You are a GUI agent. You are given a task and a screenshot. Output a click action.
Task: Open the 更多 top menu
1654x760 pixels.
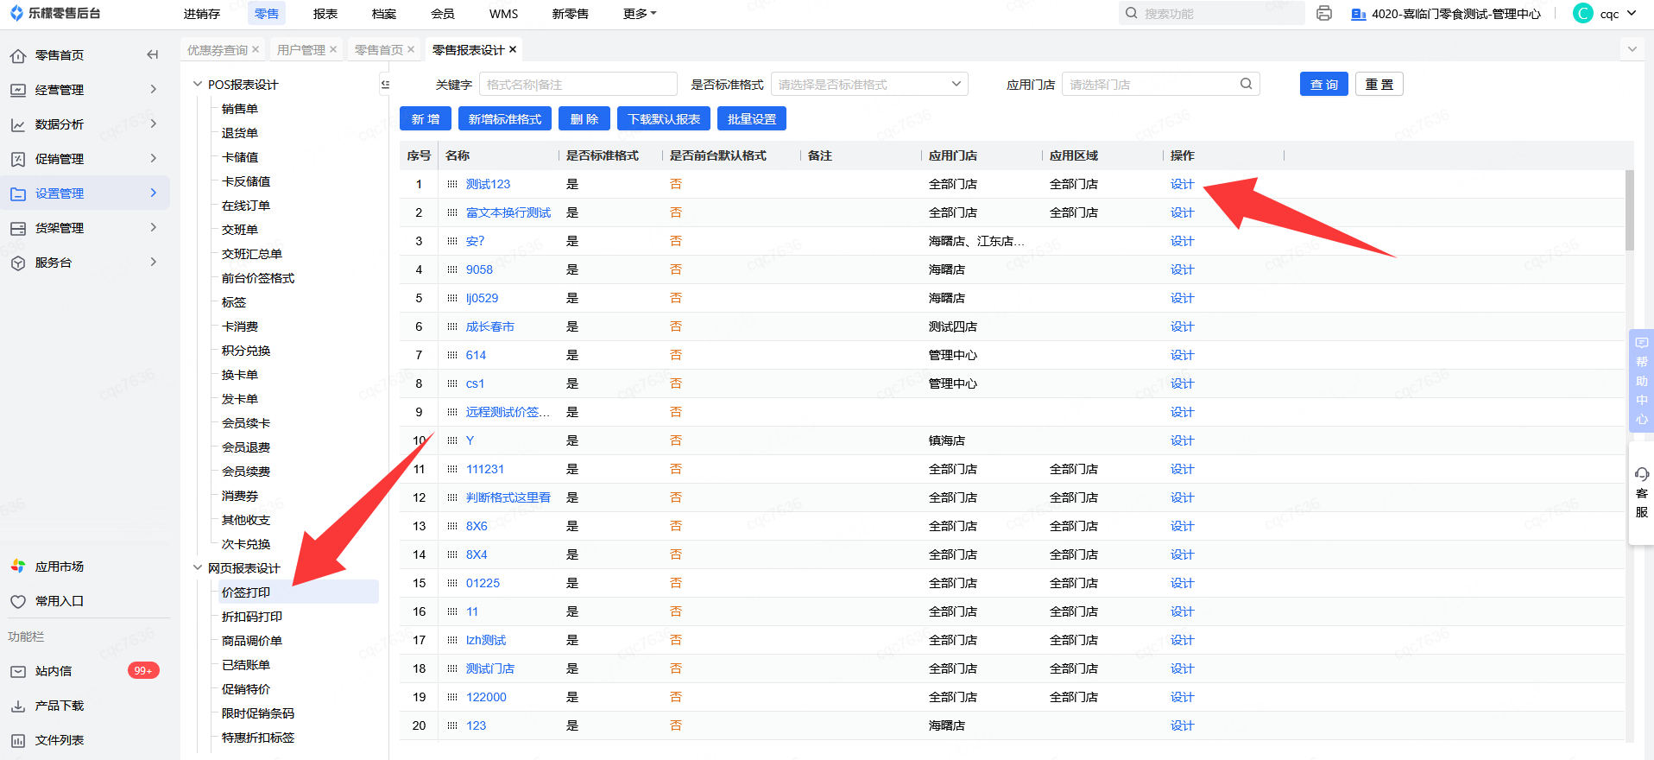(x=640, y=14)
